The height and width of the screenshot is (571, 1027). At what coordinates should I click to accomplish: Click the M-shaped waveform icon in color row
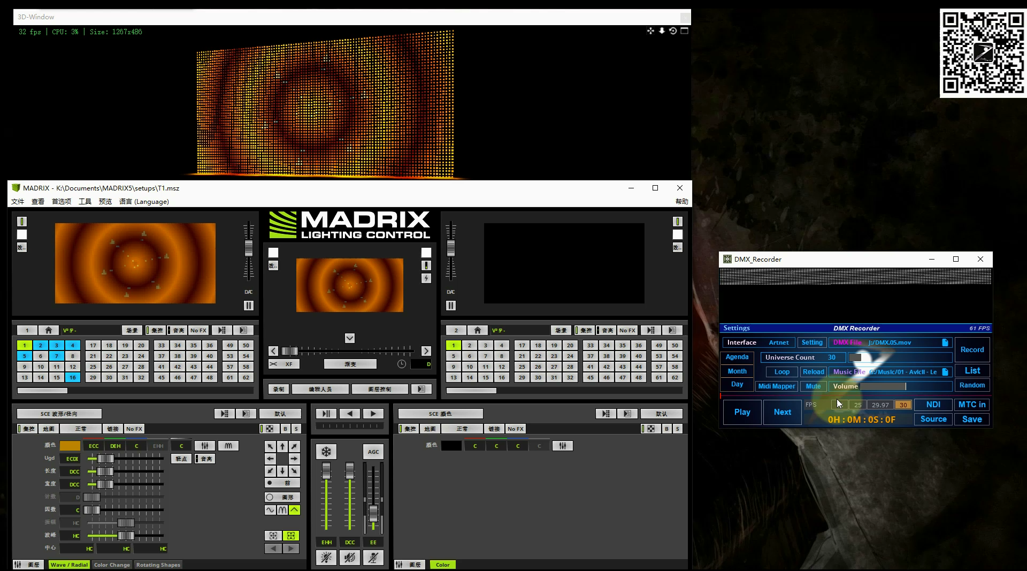228,446
